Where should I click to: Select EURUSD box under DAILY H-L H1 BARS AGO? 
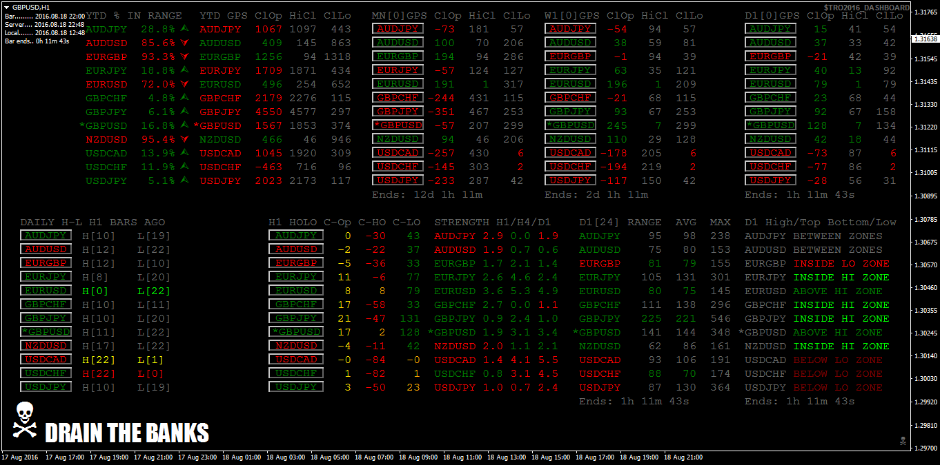pos(46,291)
